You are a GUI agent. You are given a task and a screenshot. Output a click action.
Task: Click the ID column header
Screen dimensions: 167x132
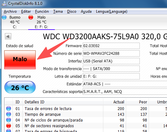[x=17, y=102]
